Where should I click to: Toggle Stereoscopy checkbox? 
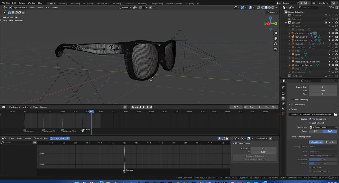[292, 104]
